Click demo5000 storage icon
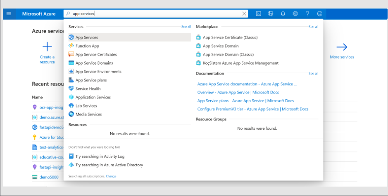 35,177
